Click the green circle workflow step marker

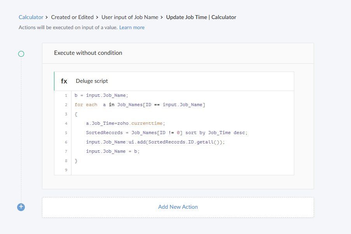(x=21, y=54)
